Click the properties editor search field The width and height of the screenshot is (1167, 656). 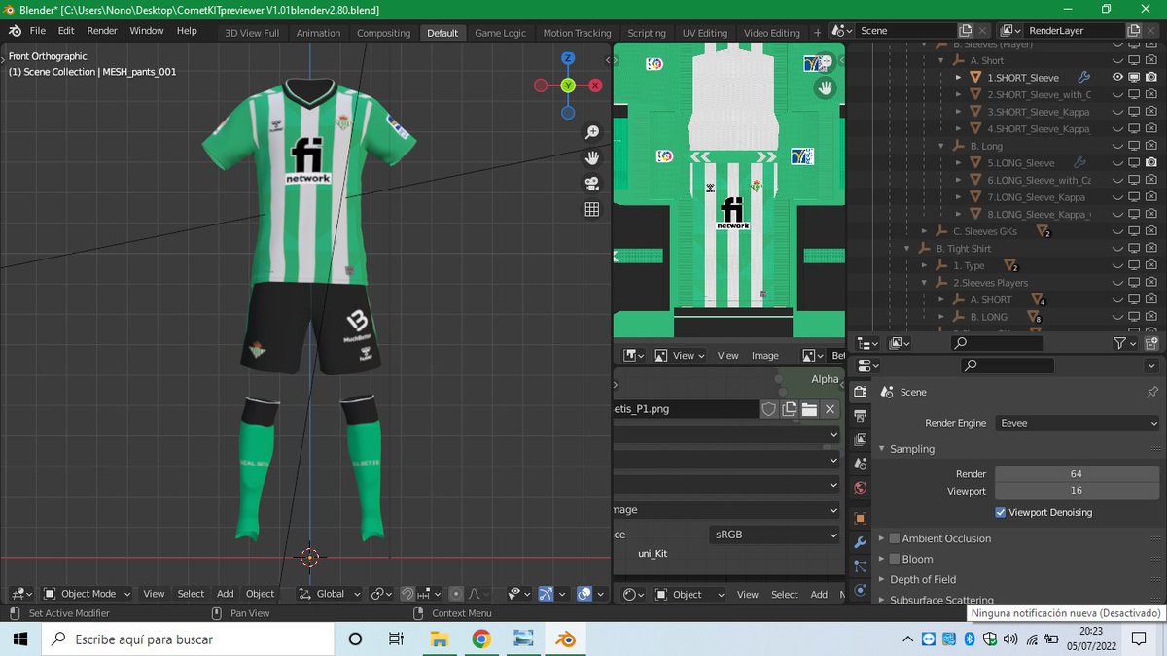1007,365
